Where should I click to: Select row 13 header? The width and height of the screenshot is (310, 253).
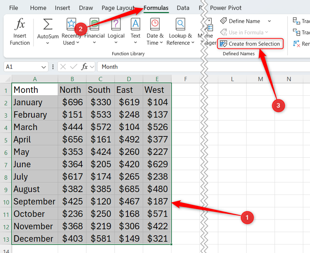point(6,239)
